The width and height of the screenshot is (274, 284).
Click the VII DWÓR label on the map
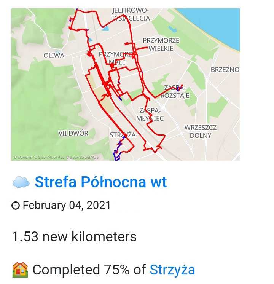coord(73,133)
